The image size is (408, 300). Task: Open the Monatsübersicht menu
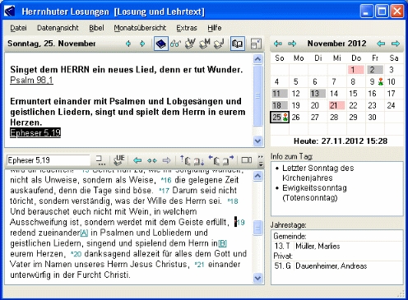click(140, 28)
